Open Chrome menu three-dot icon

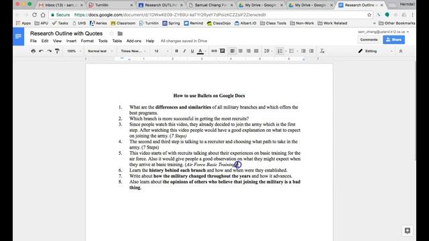[x=412, y=15]
